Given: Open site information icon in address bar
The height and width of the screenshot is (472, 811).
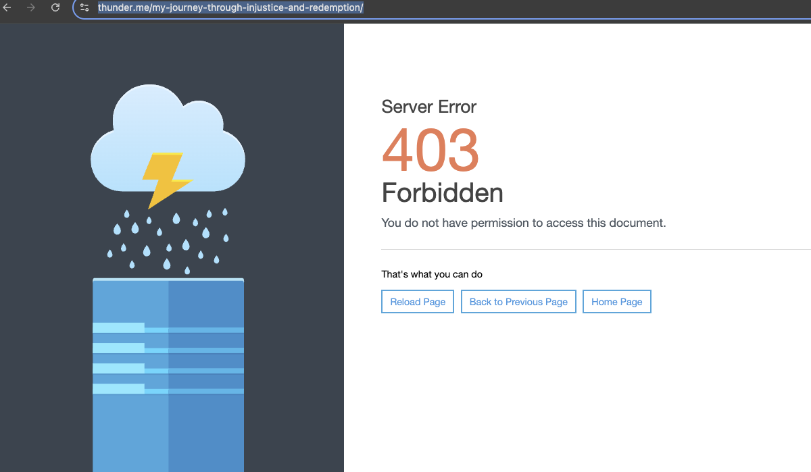Looking at the screenshot, I should (x=84, y=8).
